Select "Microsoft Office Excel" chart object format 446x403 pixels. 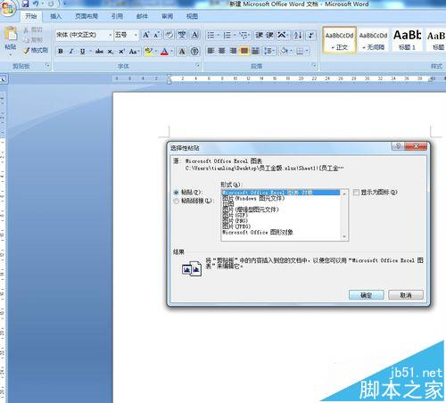[281, 193]
